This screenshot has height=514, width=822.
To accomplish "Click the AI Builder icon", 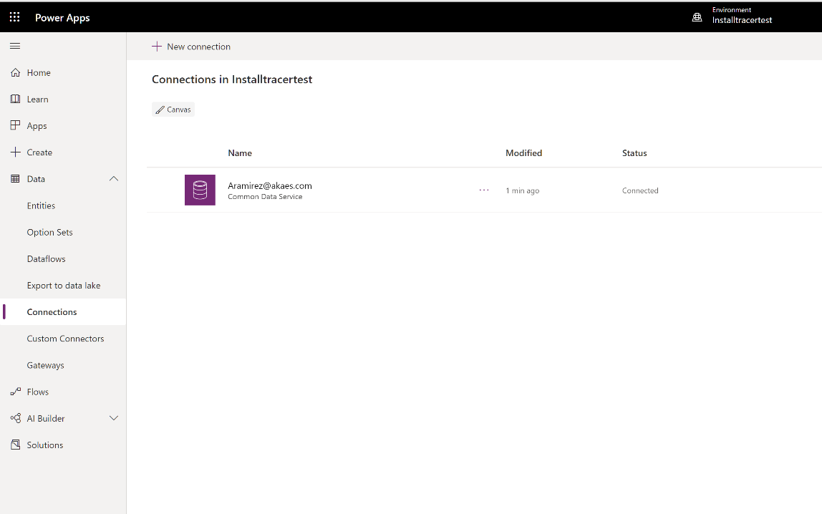I will [16, 418].
